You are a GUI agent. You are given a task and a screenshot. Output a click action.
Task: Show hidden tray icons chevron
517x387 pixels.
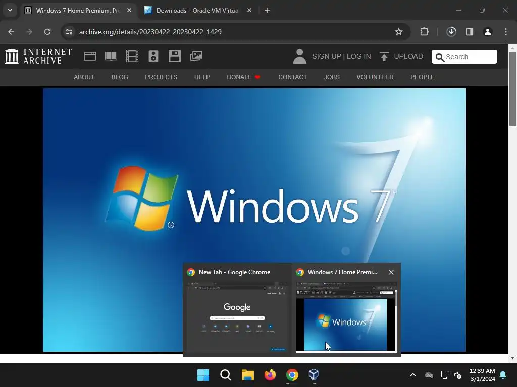413,375
